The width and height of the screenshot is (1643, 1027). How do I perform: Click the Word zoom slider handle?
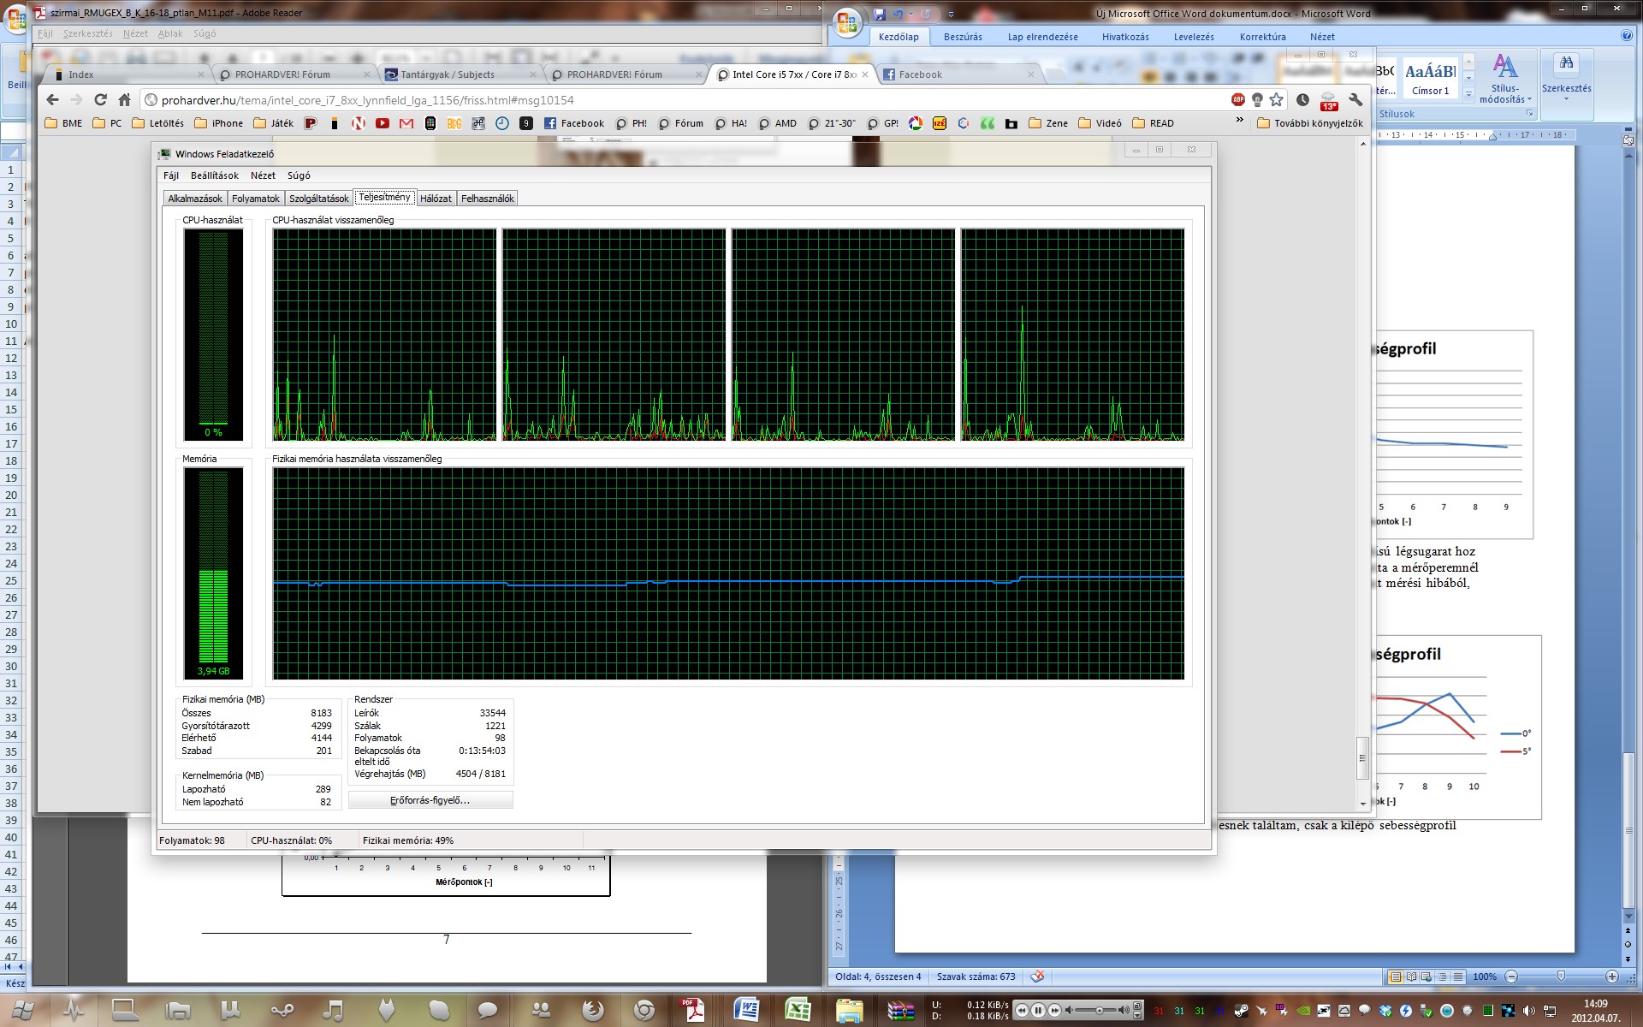pos(1561,977)
